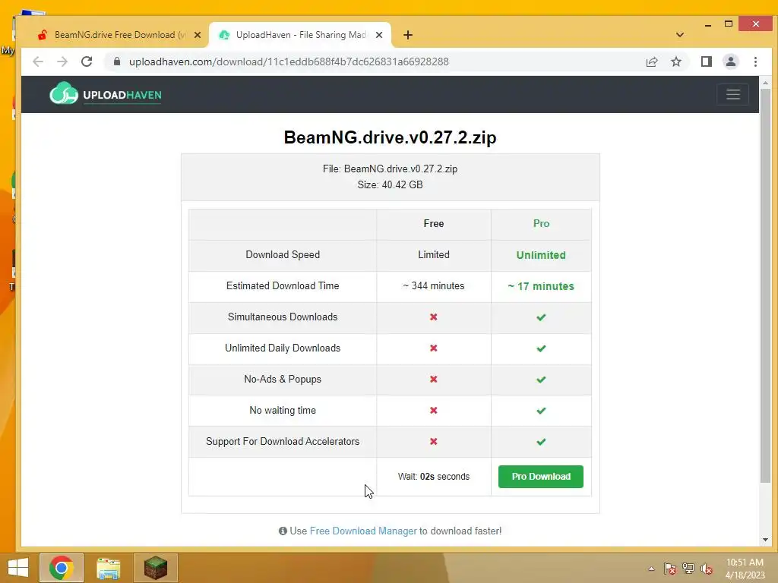Click the Free column header
This screenshot has width=778, height=583.
(x=434, y=224)
